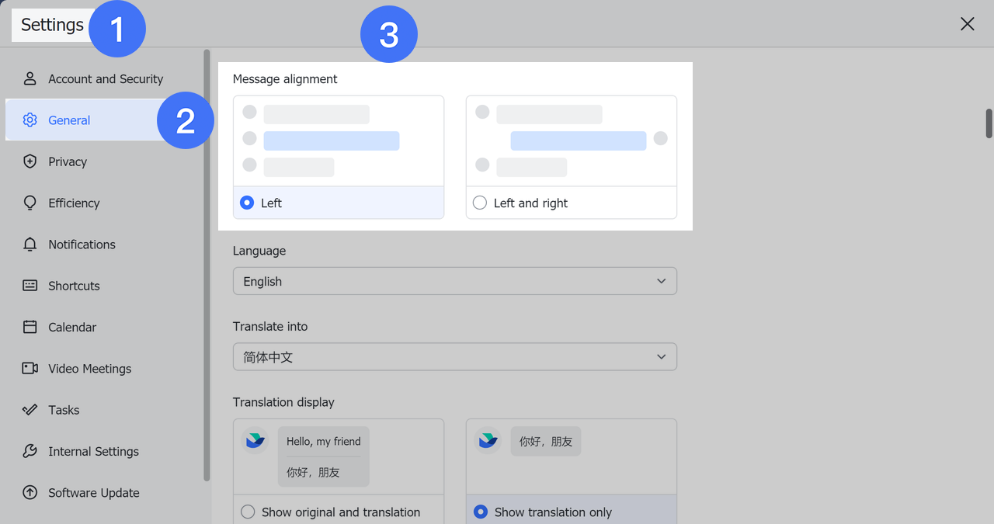Click the Shortcuts keyboard icon

30,286
